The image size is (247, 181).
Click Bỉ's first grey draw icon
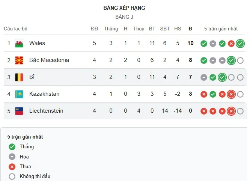[x=204, y=77]
